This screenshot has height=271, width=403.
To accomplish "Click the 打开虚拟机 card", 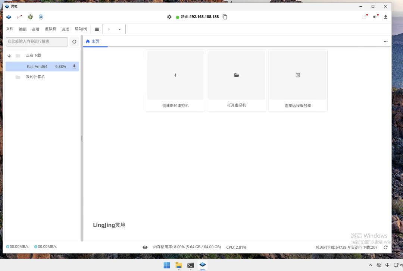I will coord(237,81).
